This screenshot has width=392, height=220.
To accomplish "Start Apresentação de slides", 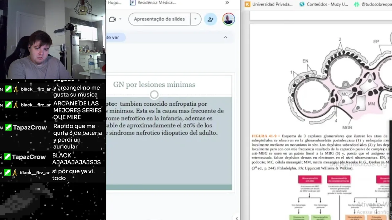I will (159, 19).
